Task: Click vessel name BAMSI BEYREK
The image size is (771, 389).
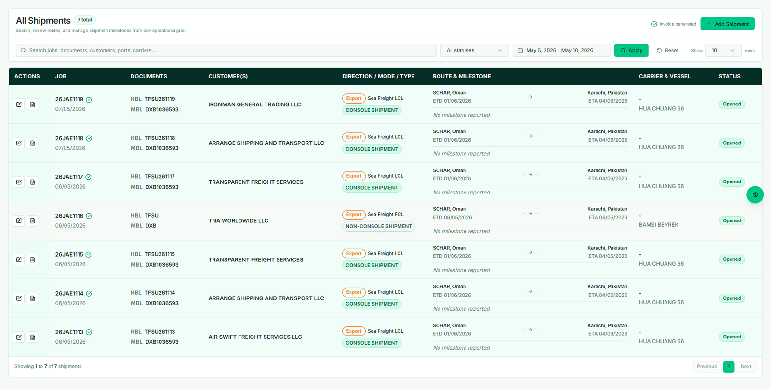Action: (x=658, y=225)
